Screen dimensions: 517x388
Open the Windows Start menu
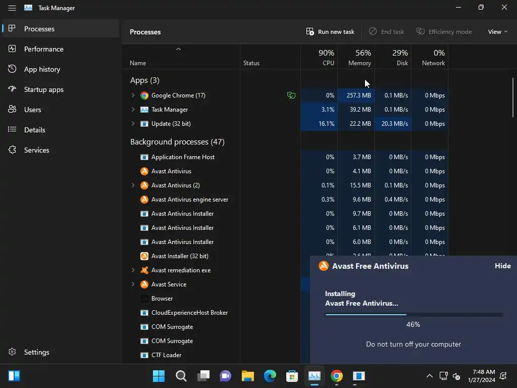159,376
